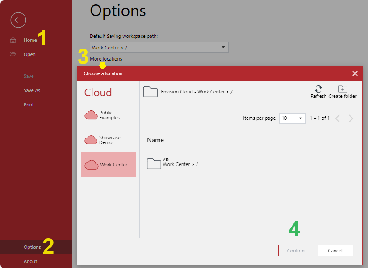368x268 pixels.
Task: Click the Cloud heading
Action: 98,93
